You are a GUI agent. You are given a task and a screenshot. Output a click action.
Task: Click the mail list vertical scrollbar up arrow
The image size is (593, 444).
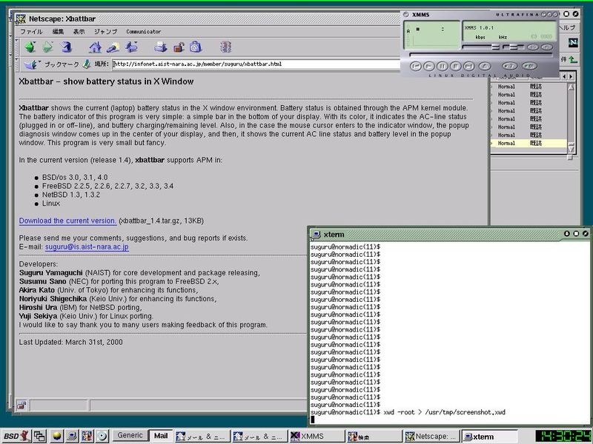571,87
